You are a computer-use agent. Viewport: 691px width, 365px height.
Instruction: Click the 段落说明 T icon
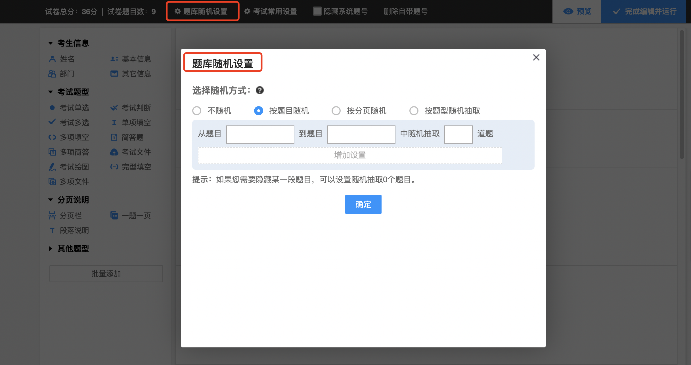point(52,230)
